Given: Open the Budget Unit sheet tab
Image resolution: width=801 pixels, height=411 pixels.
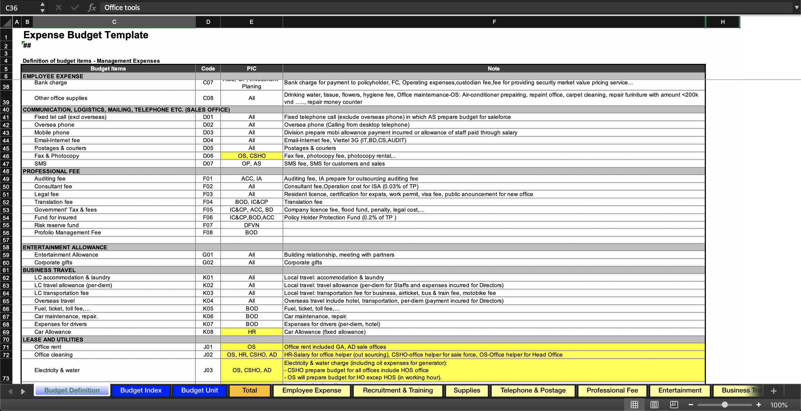Looking at the screenshot, I should point(199,390).
